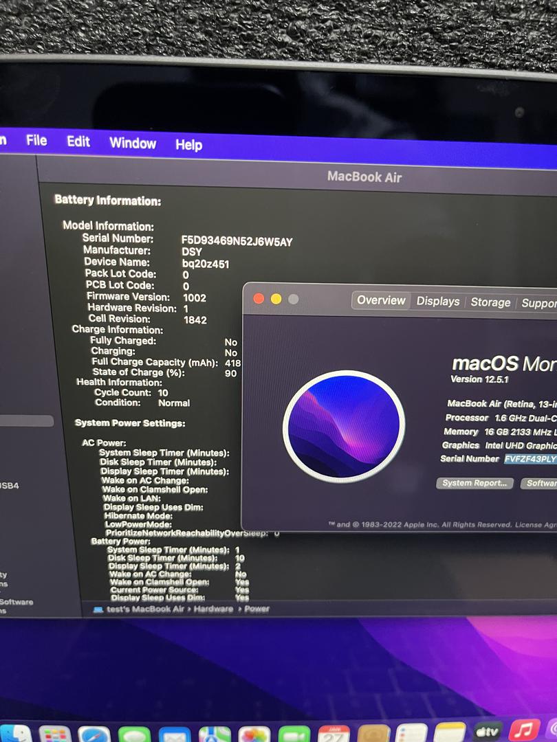Open the Calendar app in the Dock
The image size is (557, 742).
334,734
